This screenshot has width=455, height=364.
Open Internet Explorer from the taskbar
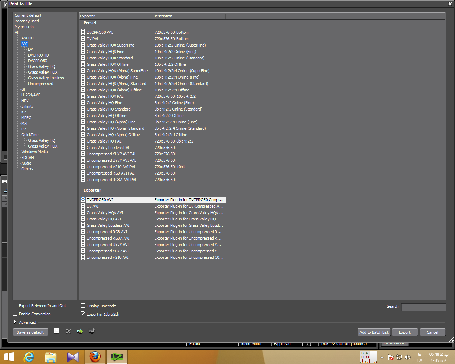point(29,357)
